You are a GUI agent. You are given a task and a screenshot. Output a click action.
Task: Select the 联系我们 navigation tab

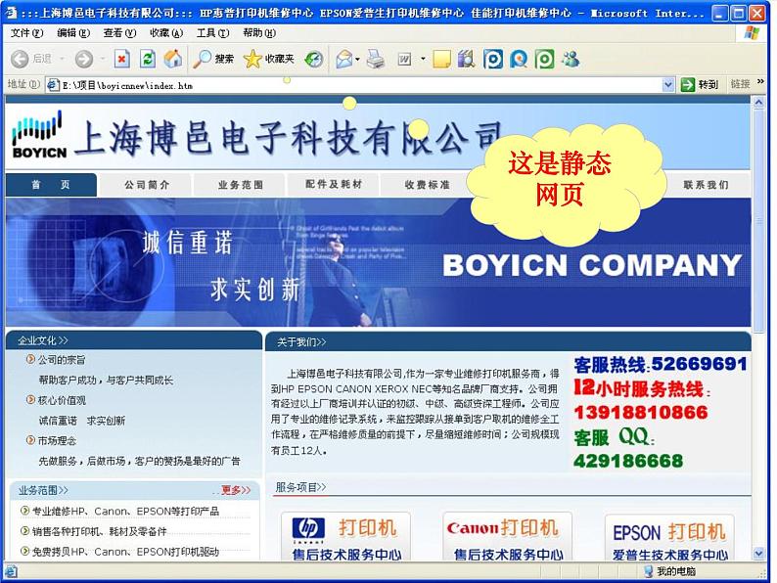[x=705, y=185]
